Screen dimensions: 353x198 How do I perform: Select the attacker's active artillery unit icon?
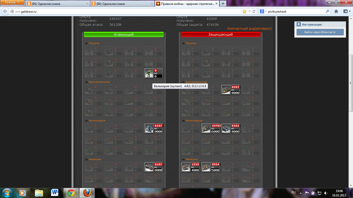tap(149, 128)
